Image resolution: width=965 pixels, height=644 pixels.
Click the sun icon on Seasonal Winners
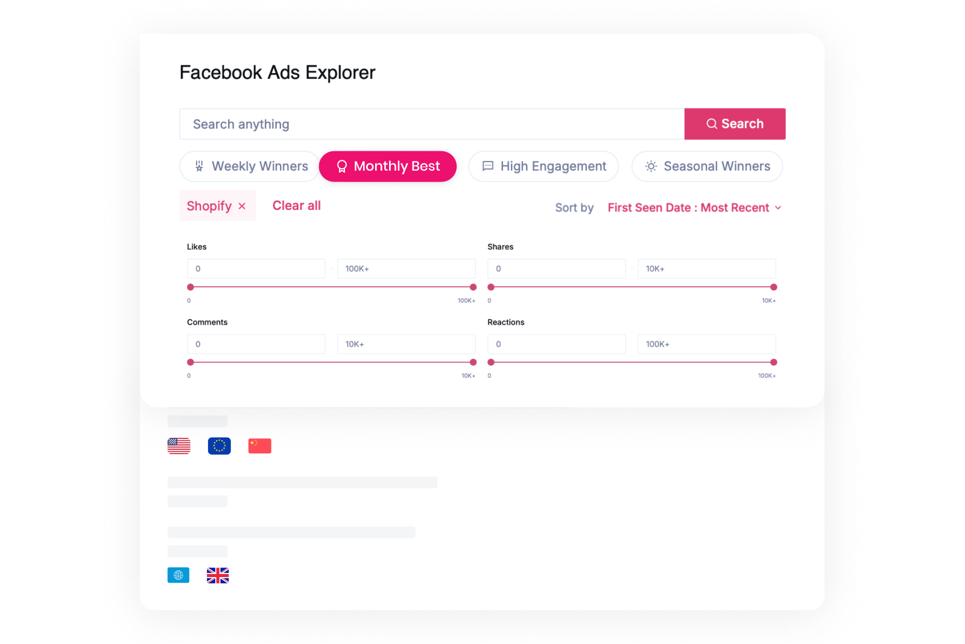[650, 166]
